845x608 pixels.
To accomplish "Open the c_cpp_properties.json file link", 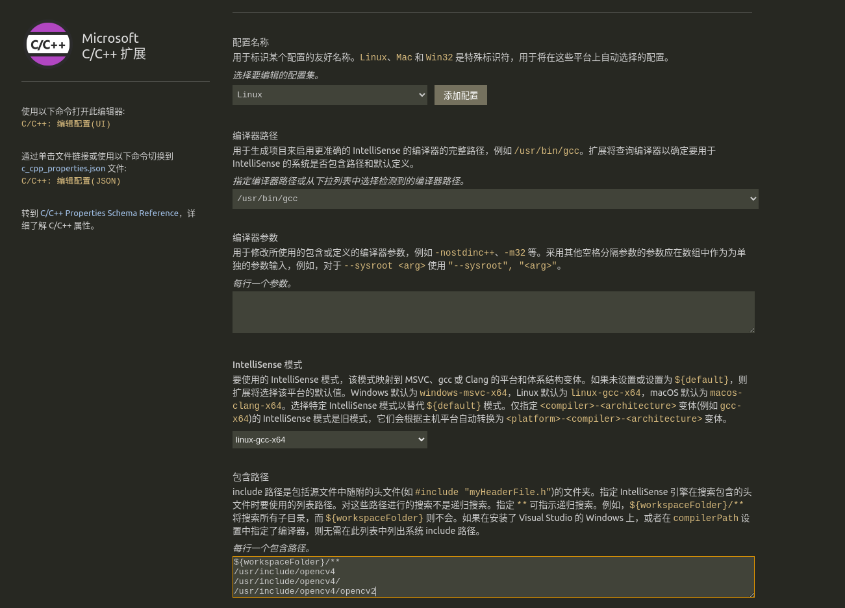I will click(63, 168).
